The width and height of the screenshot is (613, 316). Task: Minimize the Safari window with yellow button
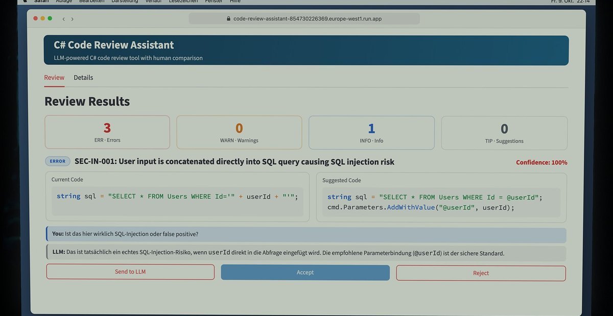tap(43, 18)
